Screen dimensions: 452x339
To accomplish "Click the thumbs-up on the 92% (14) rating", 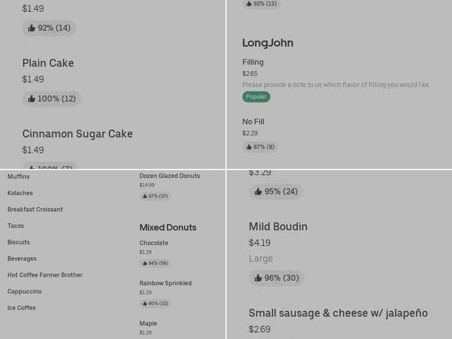I will coord(32,28).
